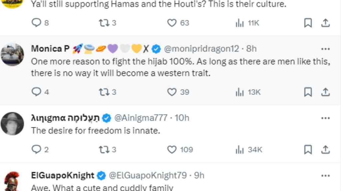Bookmark the Ainigma777 tweet
Viewport: 341px width, 191px height.
click(308, 150)
